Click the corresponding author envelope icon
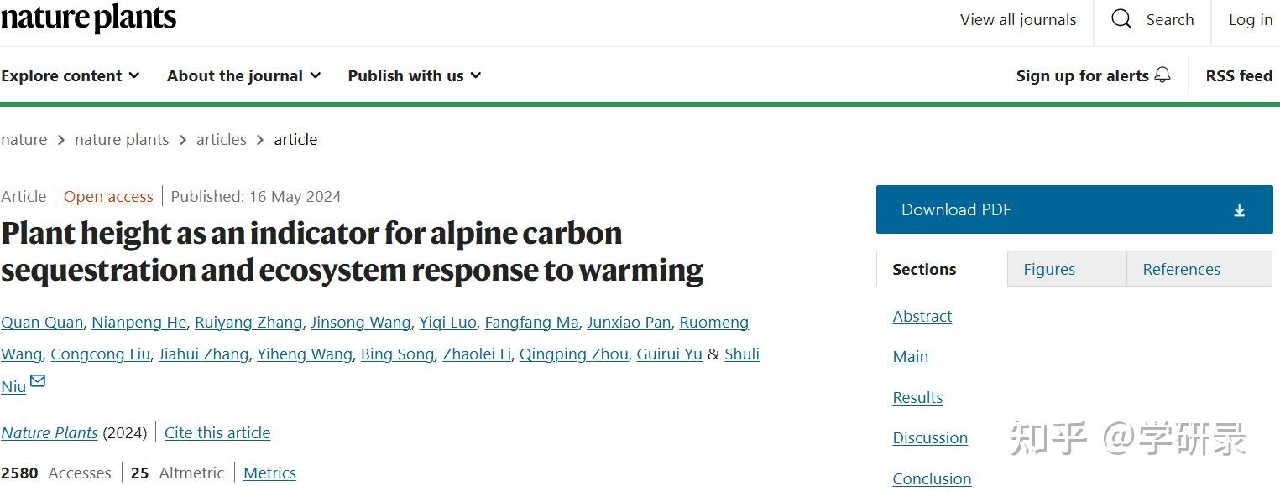 point(38,383)
